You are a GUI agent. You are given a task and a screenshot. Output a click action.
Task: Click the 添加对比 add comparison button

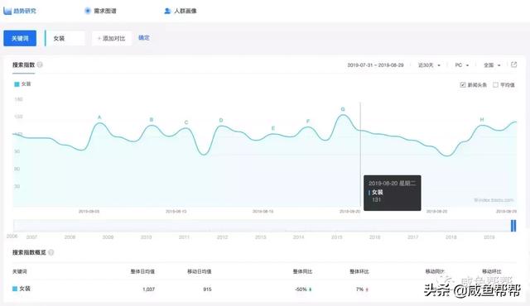click(x=112, y=39)
